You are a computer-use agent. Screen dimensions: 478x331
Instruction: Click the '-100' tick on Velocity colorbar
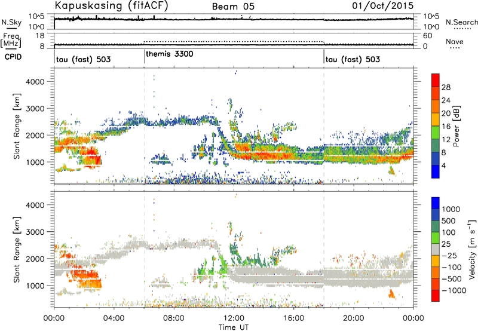pyautogui.click(x=451, y=267)
